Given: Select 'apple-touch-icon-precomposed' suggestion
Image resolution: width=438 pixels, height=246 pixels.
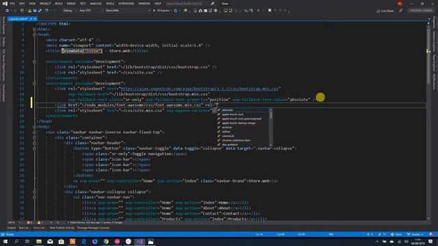Looking at the screenshot, I should [x=242, y=118].
